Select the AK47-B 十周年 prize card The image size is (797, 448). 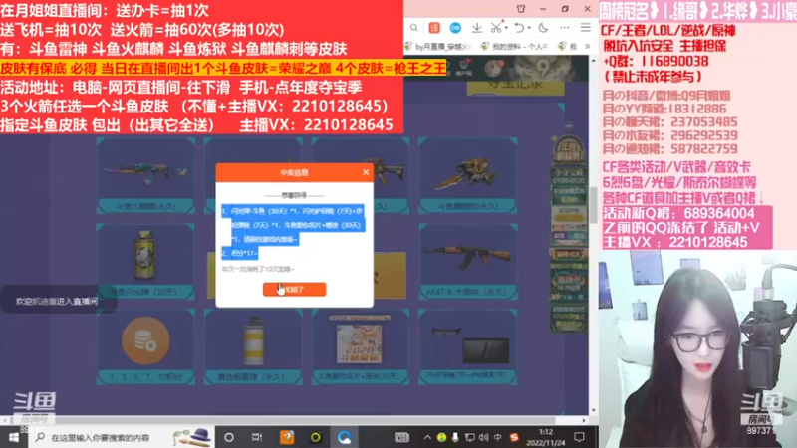[x=467, y=261]
